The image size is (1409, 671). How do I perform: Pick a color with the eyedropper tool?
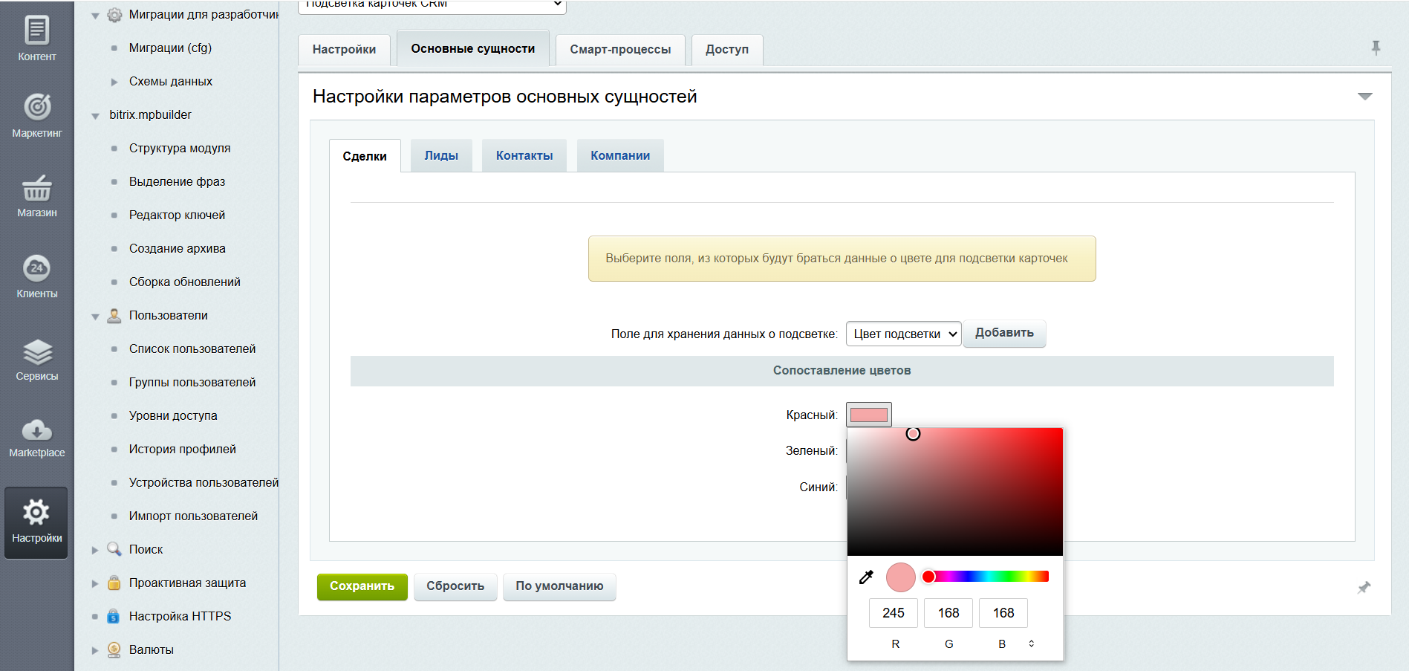pos(866,577)
